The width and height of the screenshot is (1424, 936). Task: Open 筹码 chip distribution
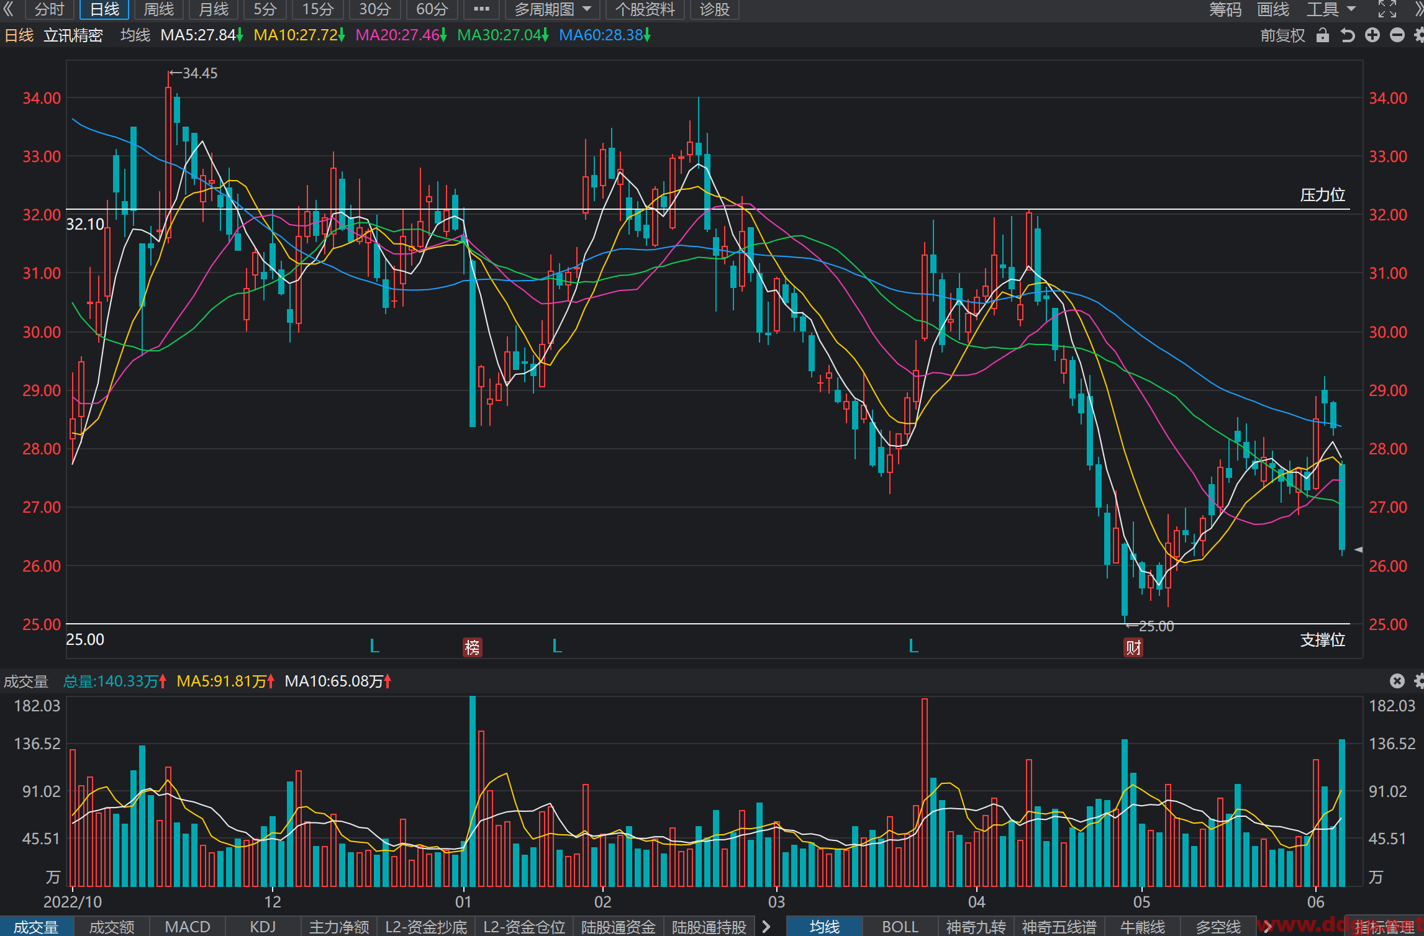click(1225, 9)
